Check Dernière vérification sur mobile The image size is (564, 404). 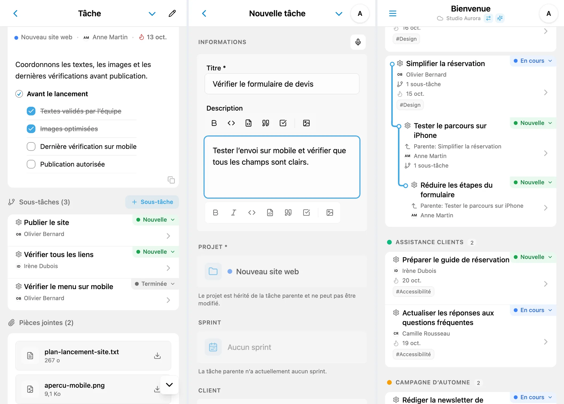[x=31, y=146]
